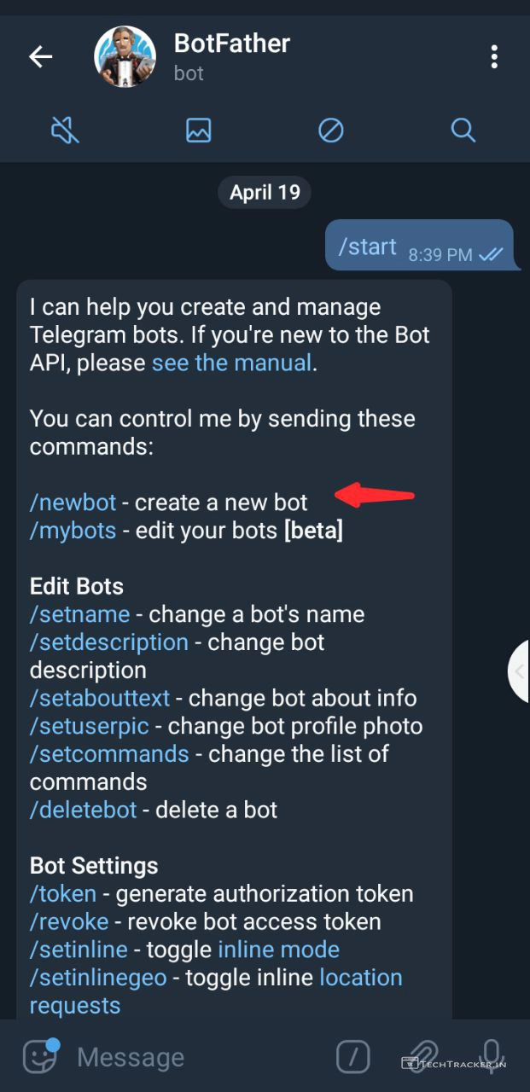
Task: Show bot commands slash button
Action: (x=353, y=1057)
